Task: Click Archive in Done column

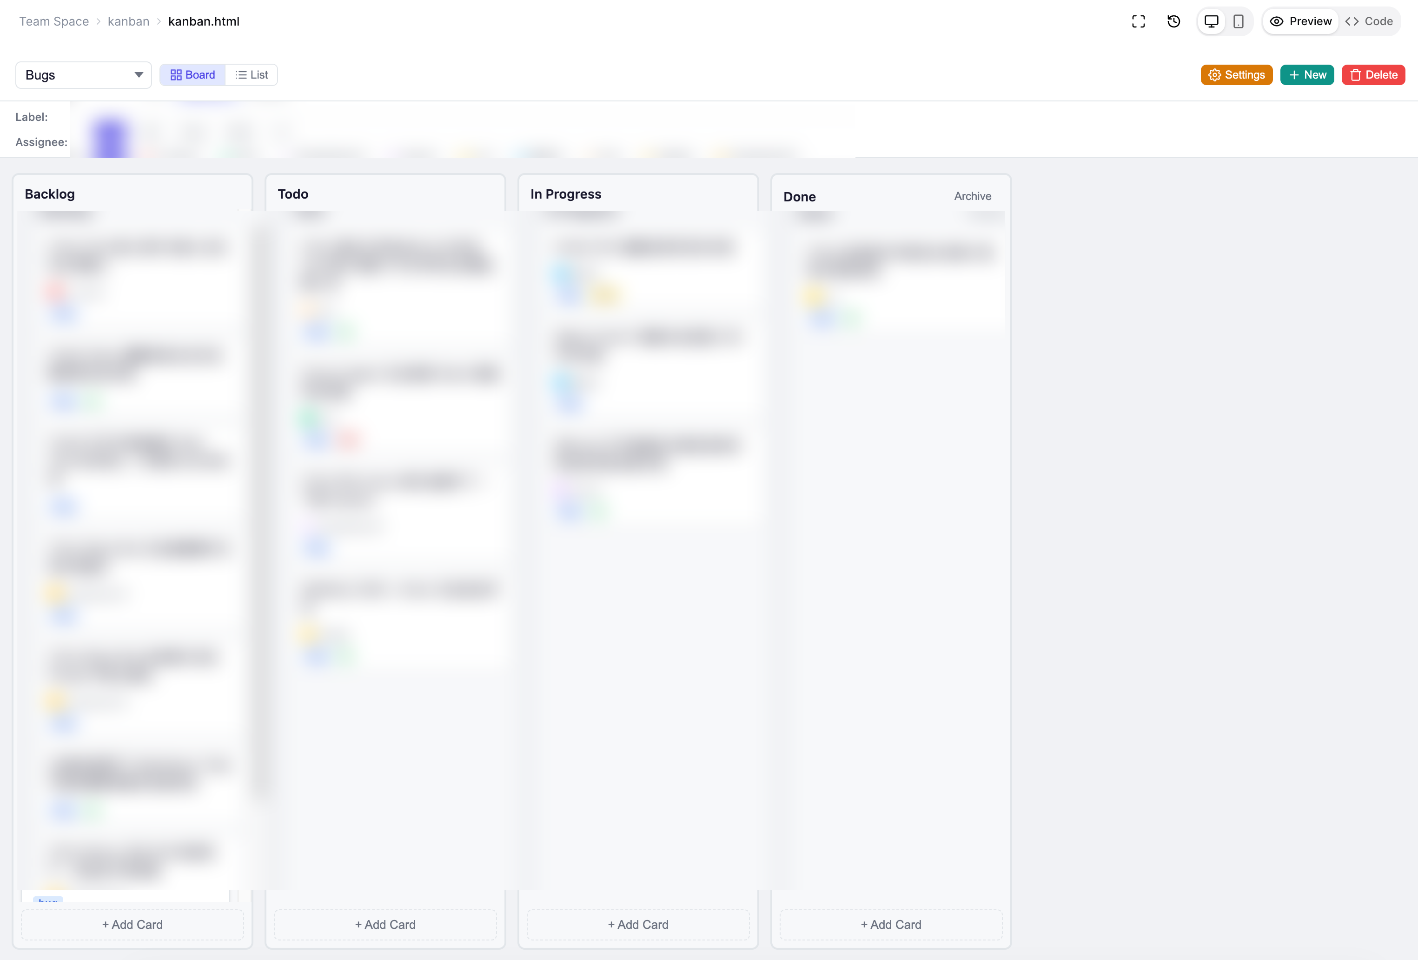Action: (972, 196)
